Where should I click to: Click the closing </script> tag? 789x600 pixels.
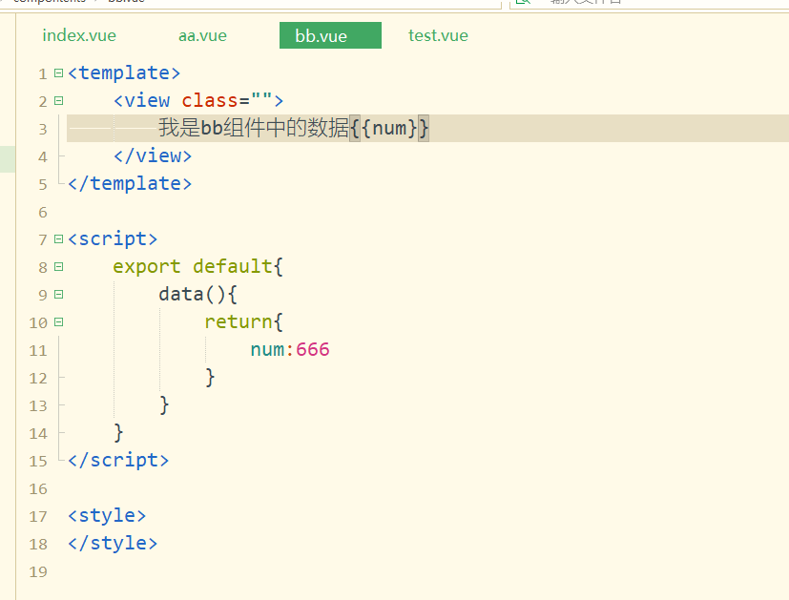click(x=118, y=460)
